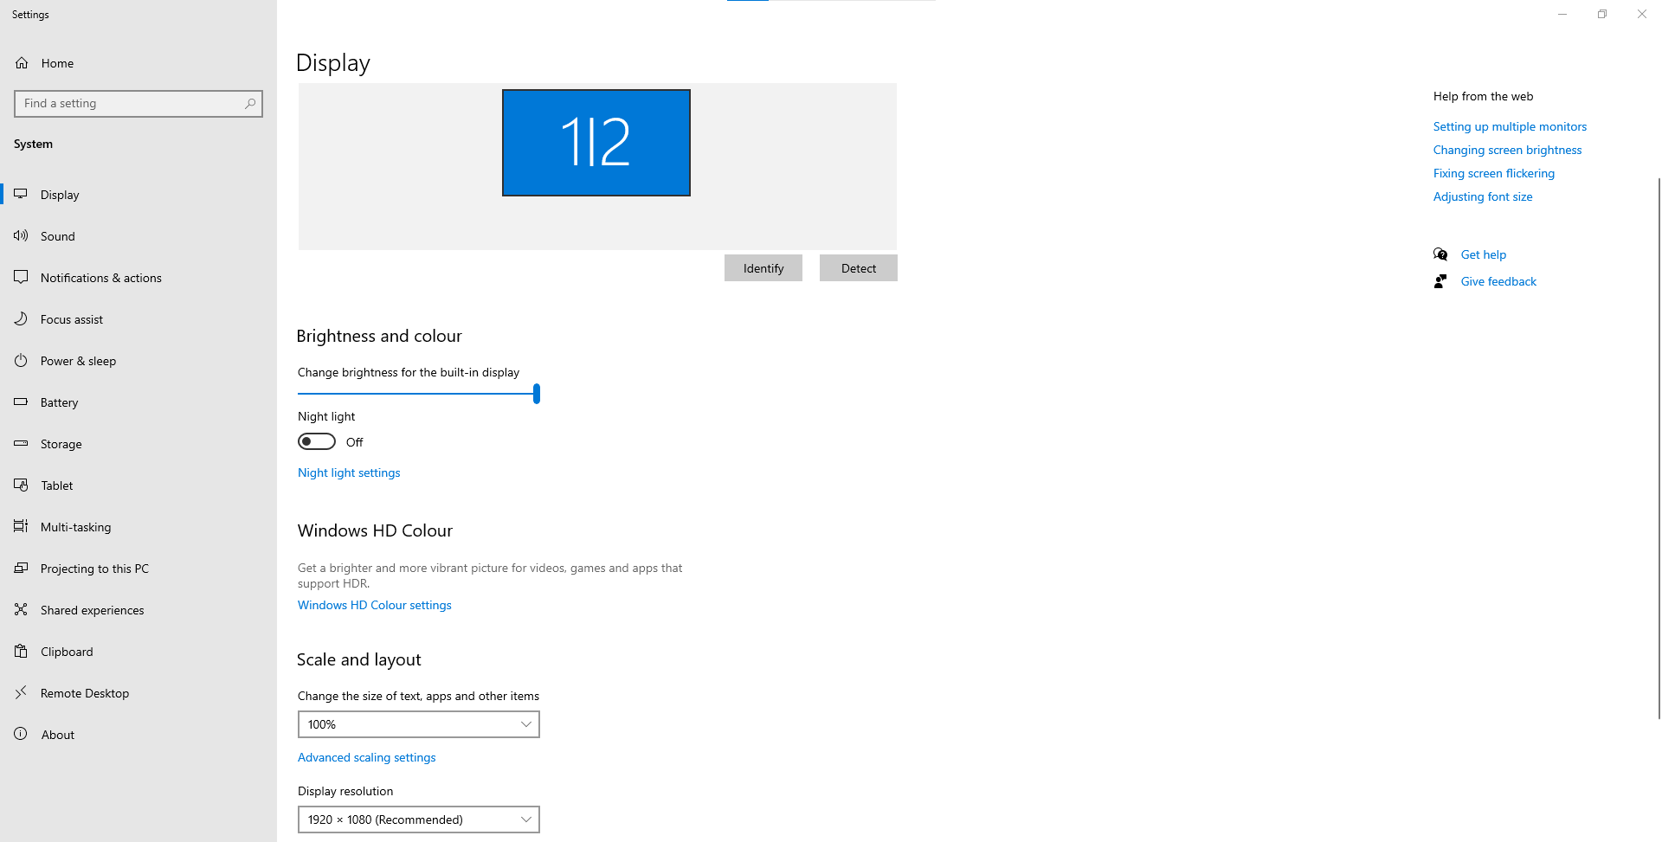Click the Shared experiences icon
The width and height of the screenshot is (1662, 842).
21,610
